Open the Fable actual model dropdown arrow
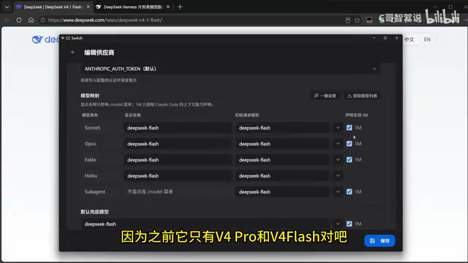The width and height of the screenshot is (468, 263). click(338, 159)
